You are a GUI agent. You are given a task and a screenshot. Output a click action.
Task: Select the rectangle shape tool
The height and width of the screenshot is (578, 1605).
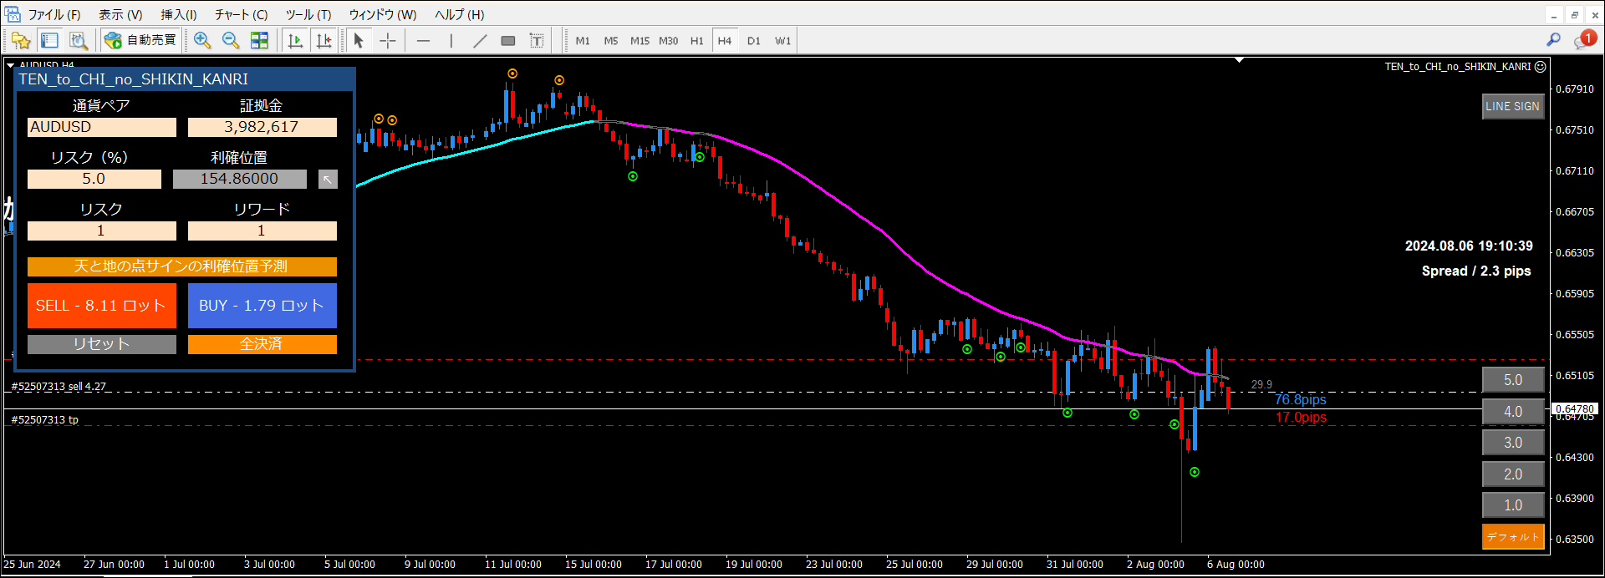point(508,40)
